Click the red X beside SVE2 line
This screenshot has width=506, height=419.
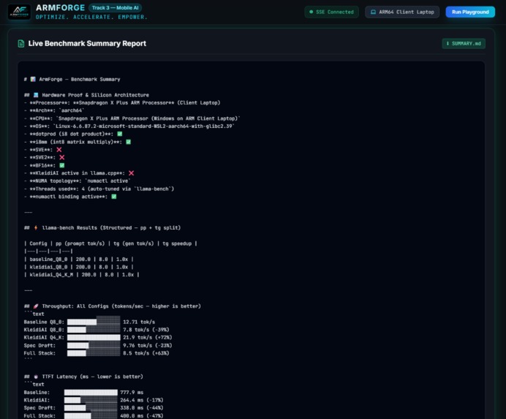click(x=62, y=157)
